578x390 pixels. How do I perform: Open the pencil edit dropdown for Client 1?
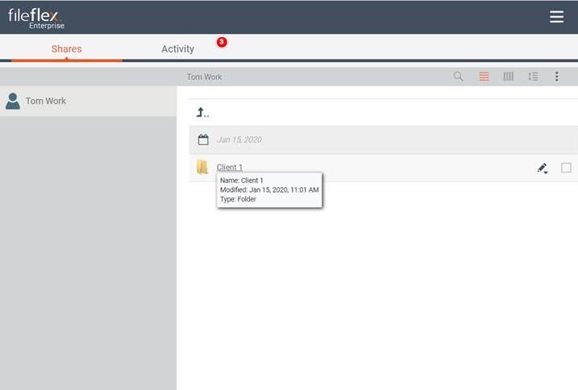[x=543, y=168]
